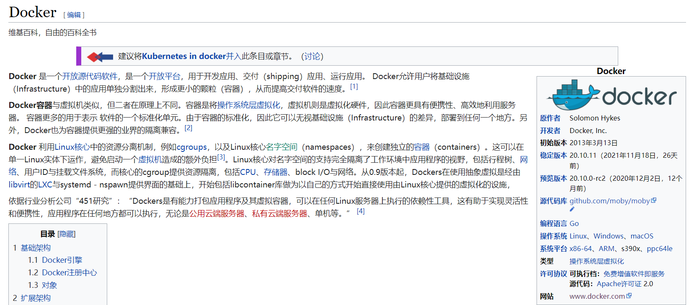The image size is (689, 305).
Task: Click infobox label 预览版本
Action: (x=553, y=178)
